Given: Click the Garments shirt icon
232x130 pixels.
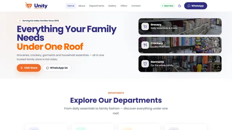Looking at the screenshot, I should tap(145, 64).
